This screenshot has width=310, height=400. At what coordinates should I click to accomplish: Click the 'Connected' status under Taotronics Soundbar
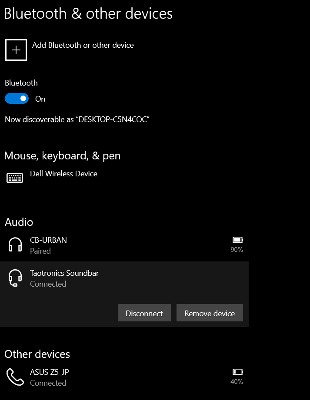pos(48,284)
